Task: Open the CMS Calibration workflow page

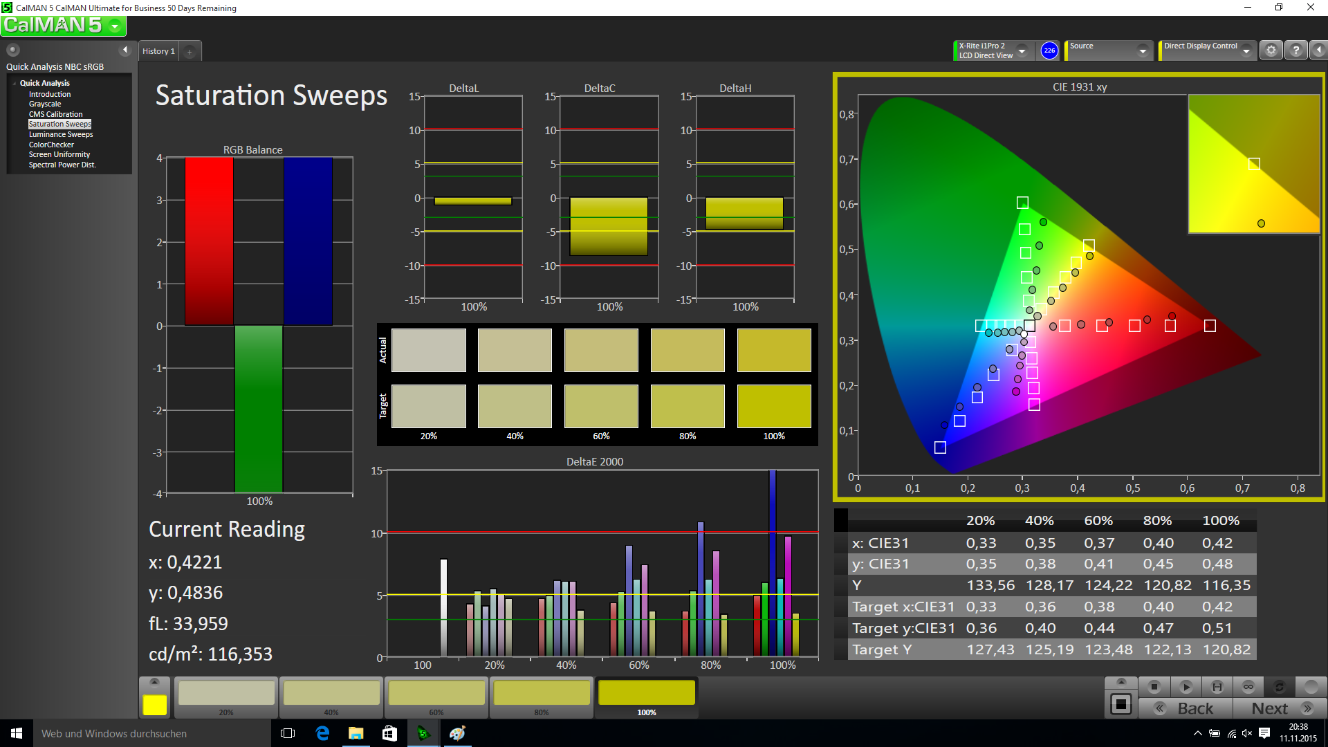Action: coord(55,114)
